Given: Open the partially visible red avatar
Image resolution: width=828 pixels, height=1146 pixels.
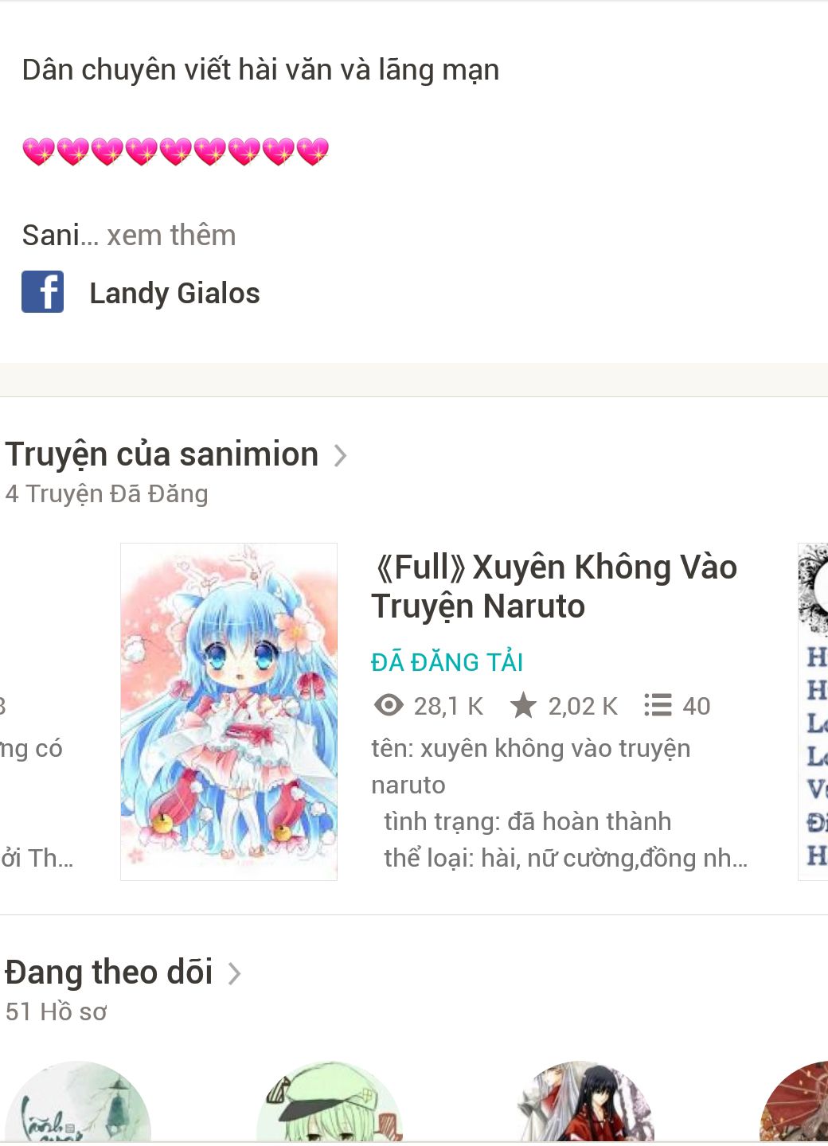Looking at the screenshot, I should point(795,1103).
